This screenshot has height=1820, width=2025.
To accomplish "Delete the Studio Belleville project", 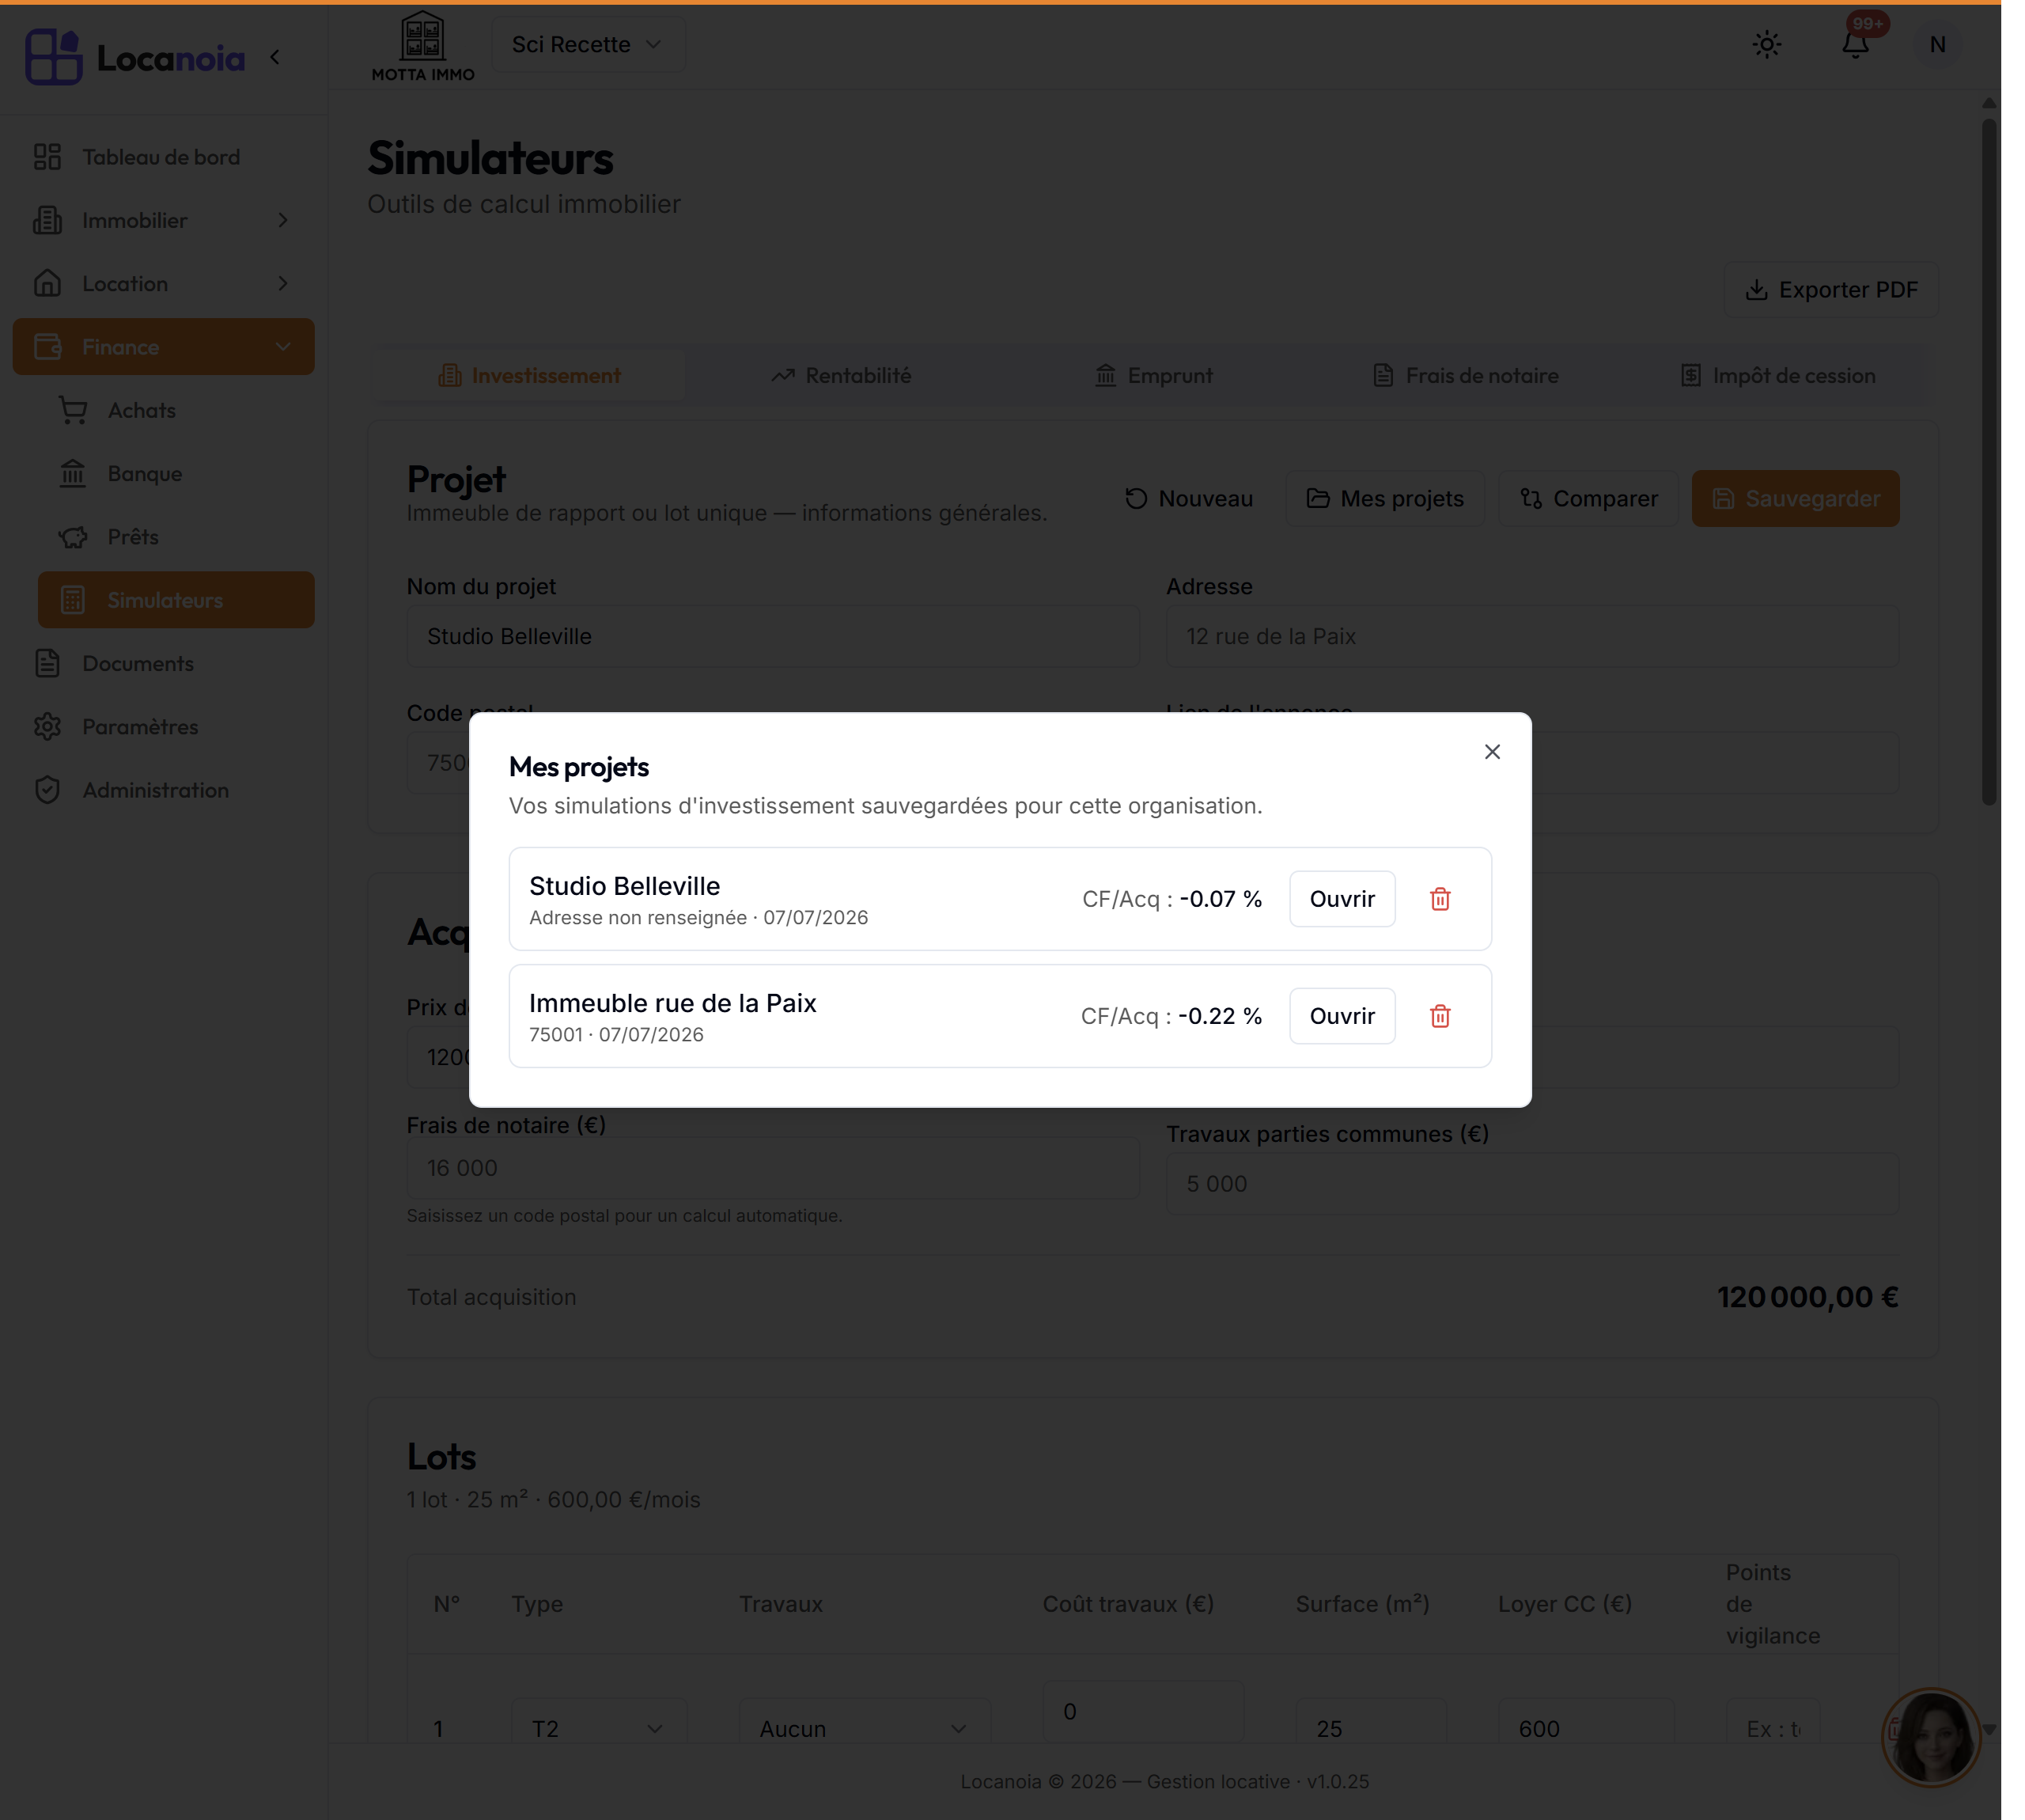I will click(x=1440, y=899).
